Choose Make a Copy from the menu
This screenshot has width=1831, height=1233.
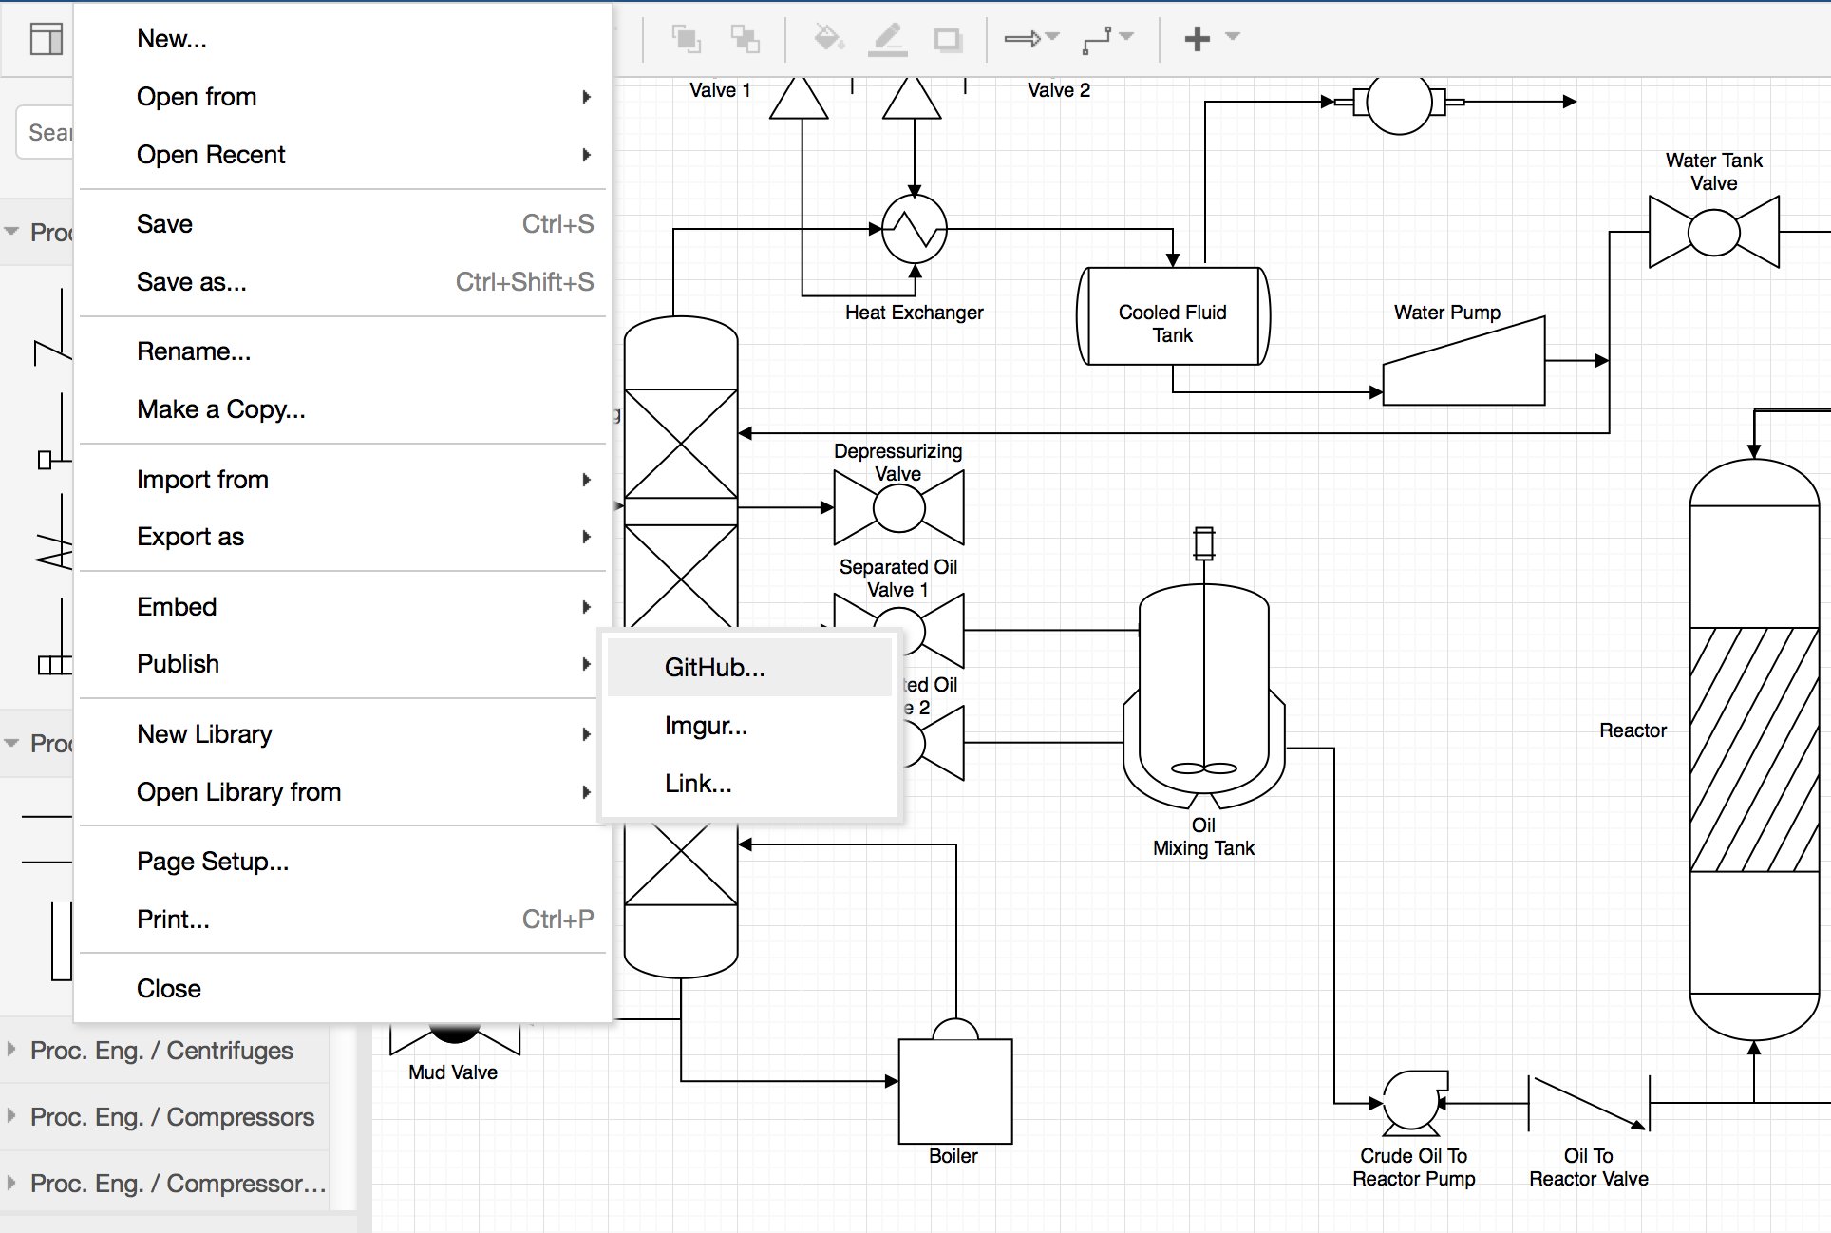(x=220, y=409)
